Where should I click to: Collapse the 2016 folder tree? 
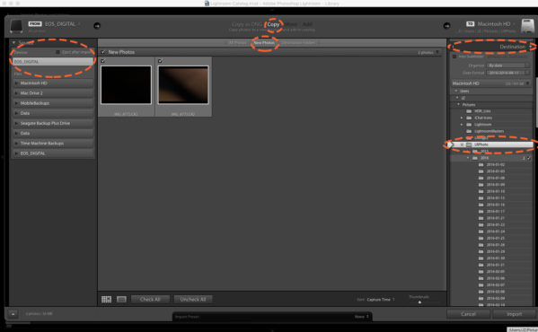[x=468, y=158]
